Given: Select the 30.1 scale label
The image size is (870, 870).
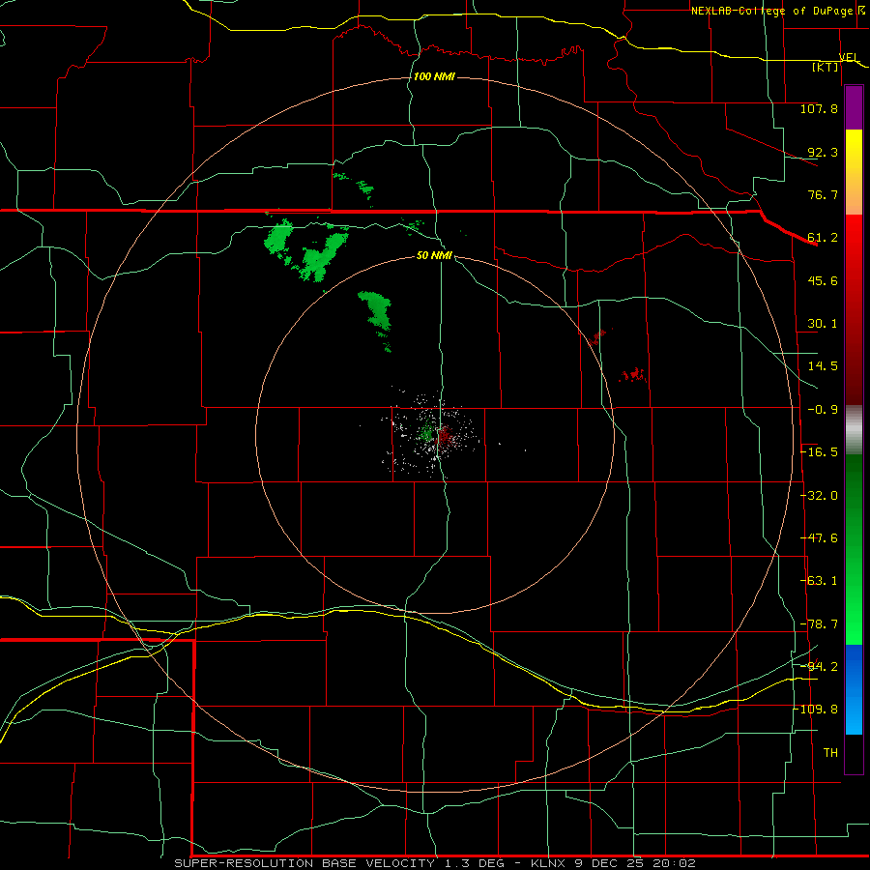Looking at the screenshot, I should pyautogui.click(x=823, y=324).
